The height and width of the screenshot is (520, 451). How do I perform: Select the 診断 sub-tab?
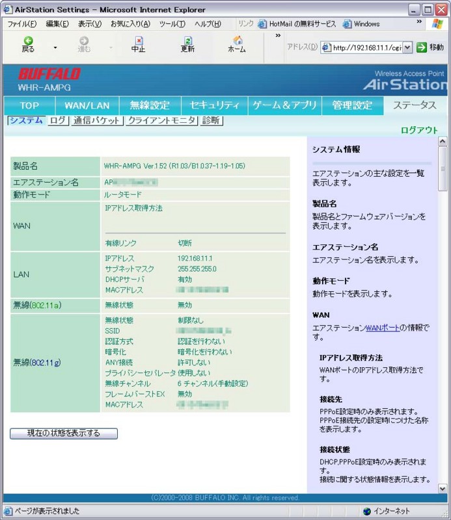[212, 120]
